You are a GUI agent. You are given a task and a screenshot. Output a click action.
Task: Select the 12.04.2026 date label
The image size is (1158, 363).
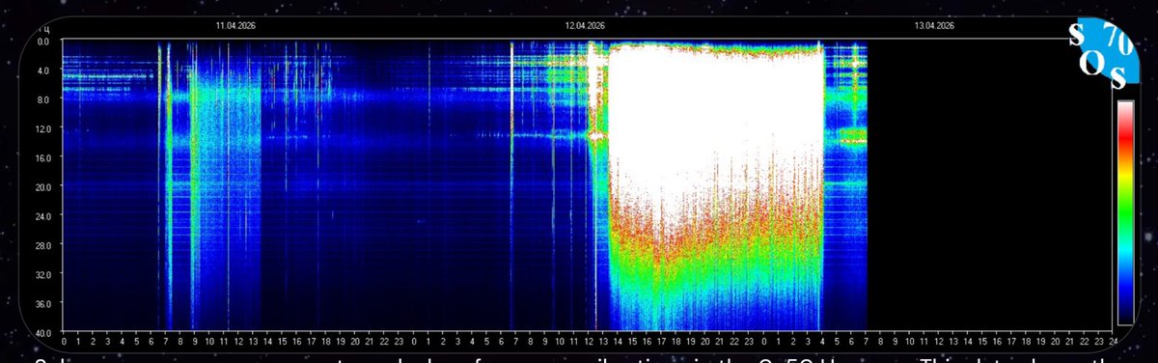point(585,26)
